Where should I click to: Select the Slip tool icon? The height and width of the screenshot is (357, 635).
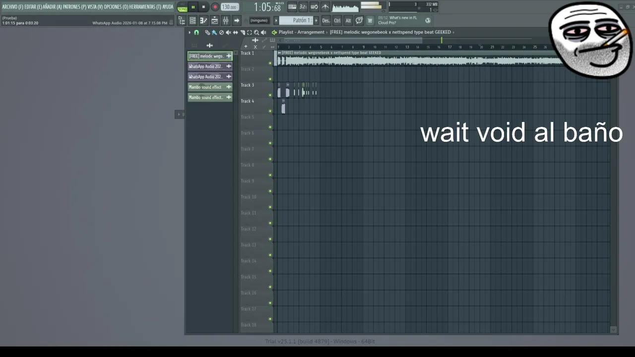(235, 32)
